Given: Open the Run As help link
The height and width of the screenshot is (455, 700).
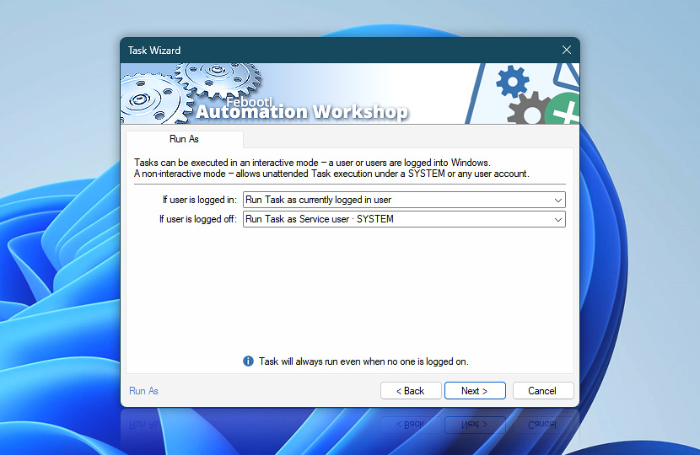Looking at the screenshot, I should pyautogui.click(x=143, y=391).
